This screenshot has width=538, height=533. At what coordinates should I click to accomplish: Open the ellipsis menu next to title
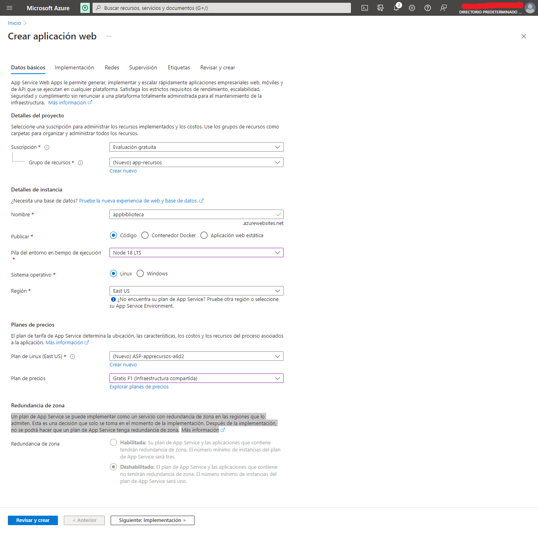109,36
